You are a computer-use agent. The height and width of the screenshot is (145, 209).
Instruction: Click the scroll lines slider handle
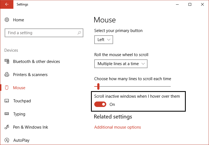[98, 86]
